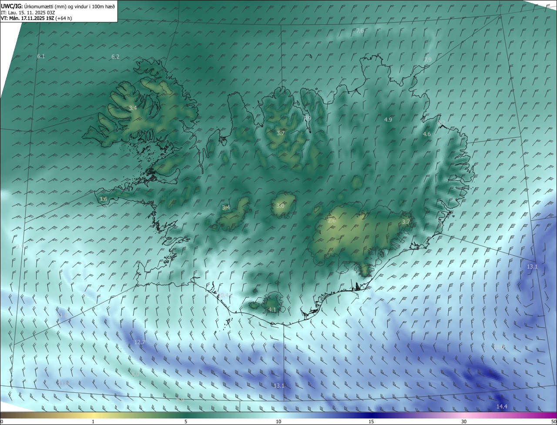
Task: Select the 5 tick on the color scale
Action: (x=186, y=422)
